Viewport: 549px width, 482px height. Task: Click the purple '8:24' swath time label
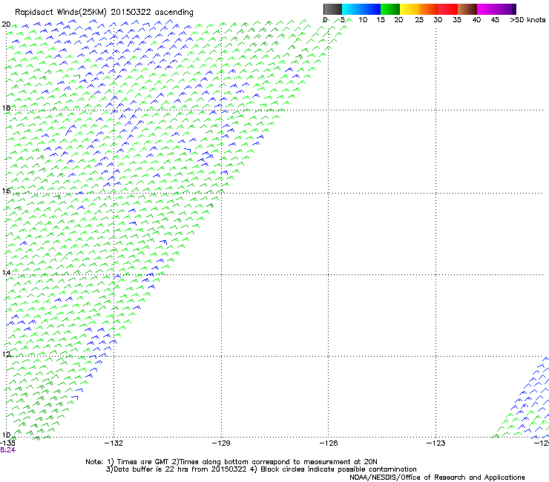[x=7, y=450]
